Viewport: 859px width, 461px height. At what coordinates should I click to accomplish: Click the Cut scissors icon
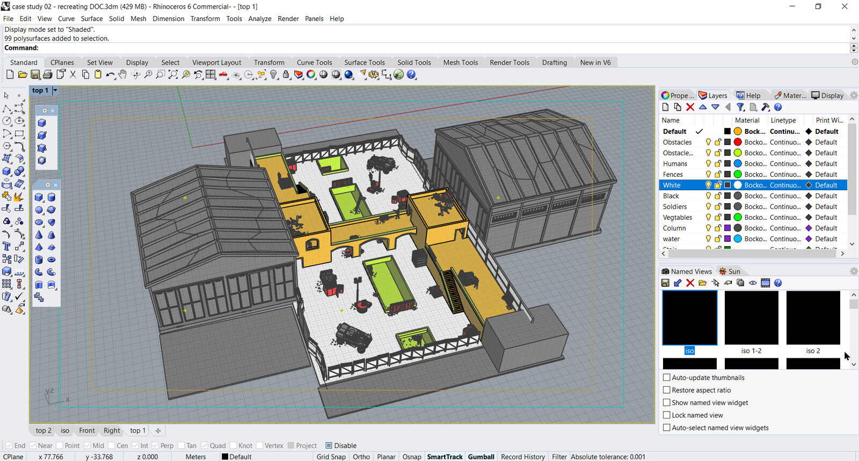[x=73, y=75]
